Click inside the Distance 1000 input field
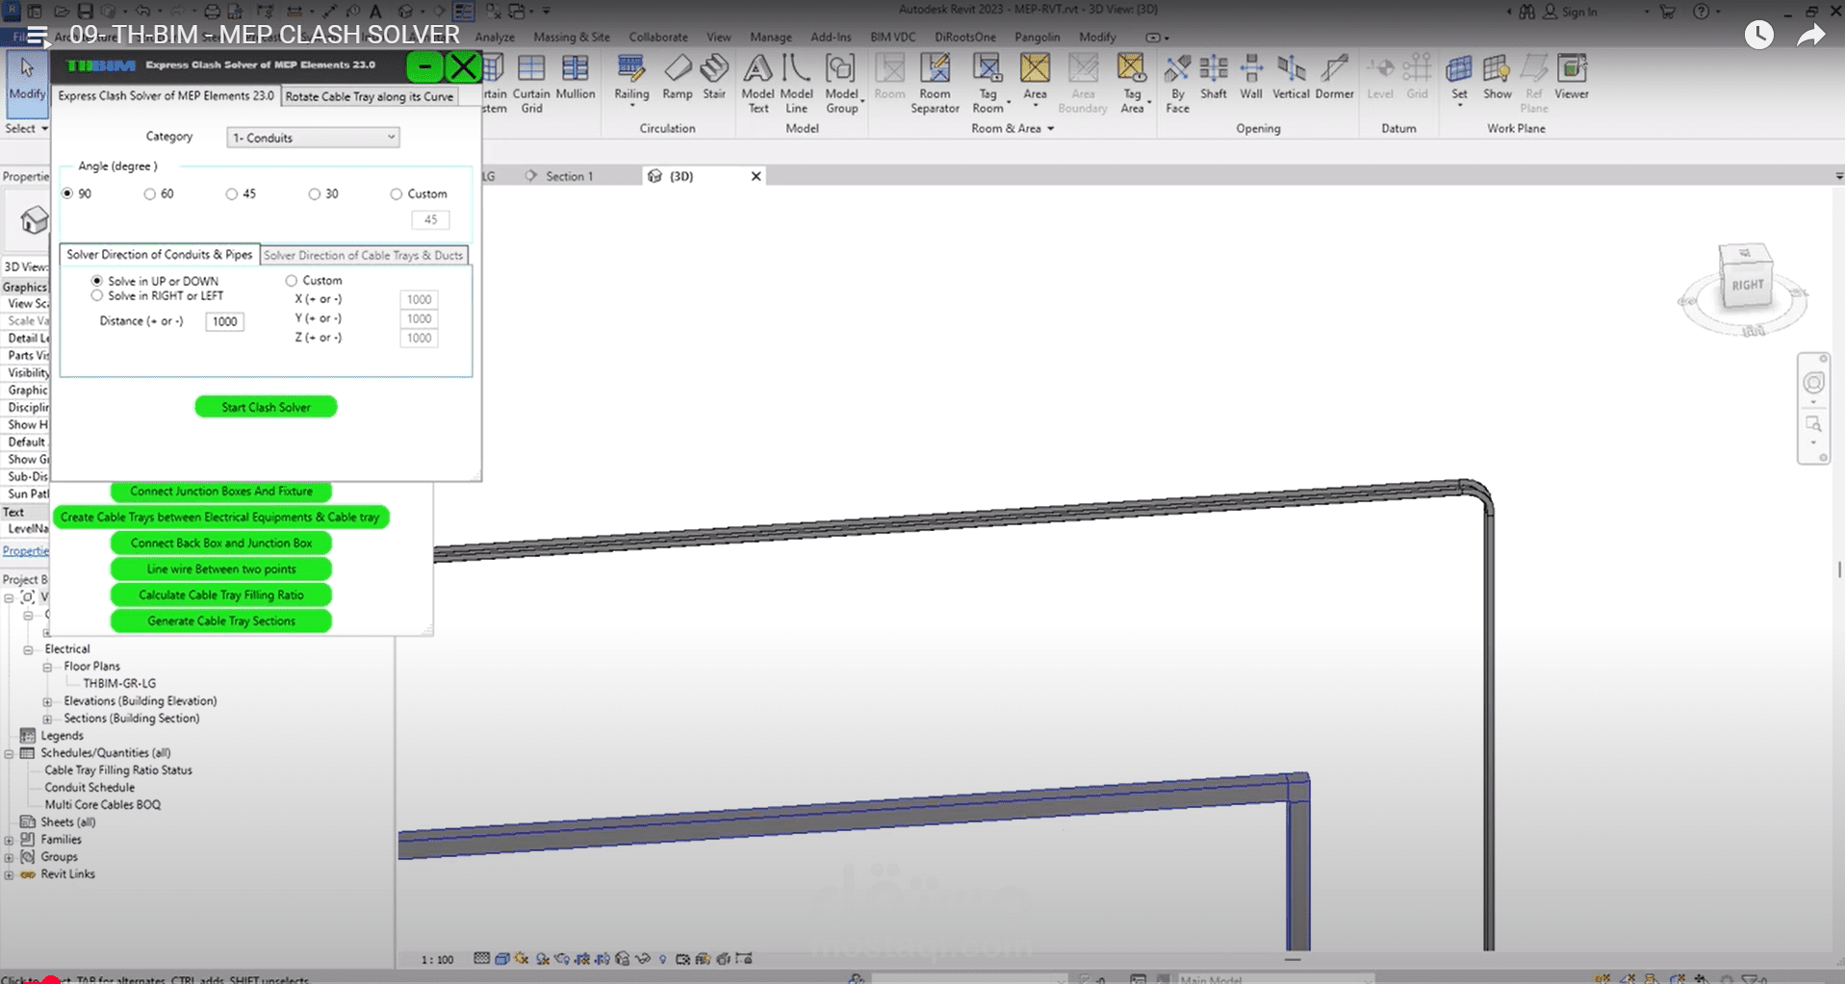Image resolution: width=1845 pixels, height=984 pixels. (224, 321)
